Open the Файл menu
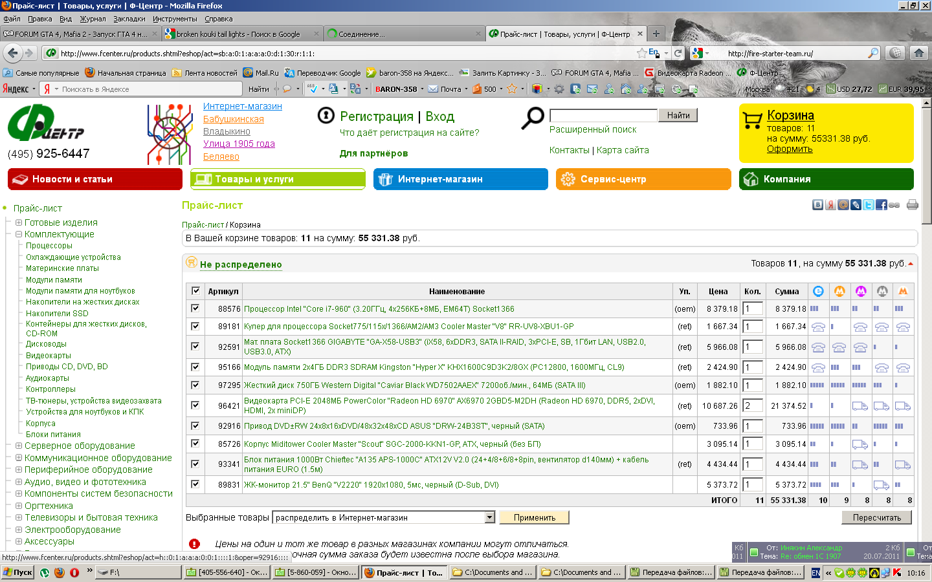The height and width of the screenshot is (582, 932). (x=12, y=19)
